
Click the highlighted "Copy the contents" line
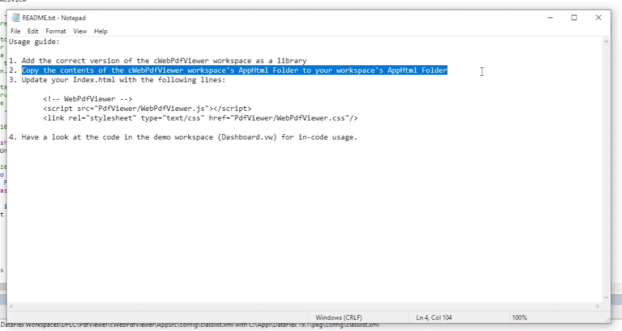click(234, 71)
